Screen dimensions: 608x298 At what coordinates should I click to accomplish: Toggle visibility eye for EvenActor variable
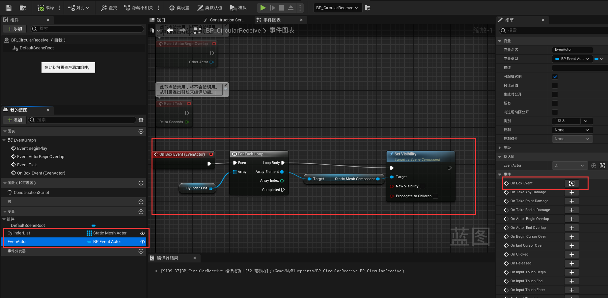point(143,242)
